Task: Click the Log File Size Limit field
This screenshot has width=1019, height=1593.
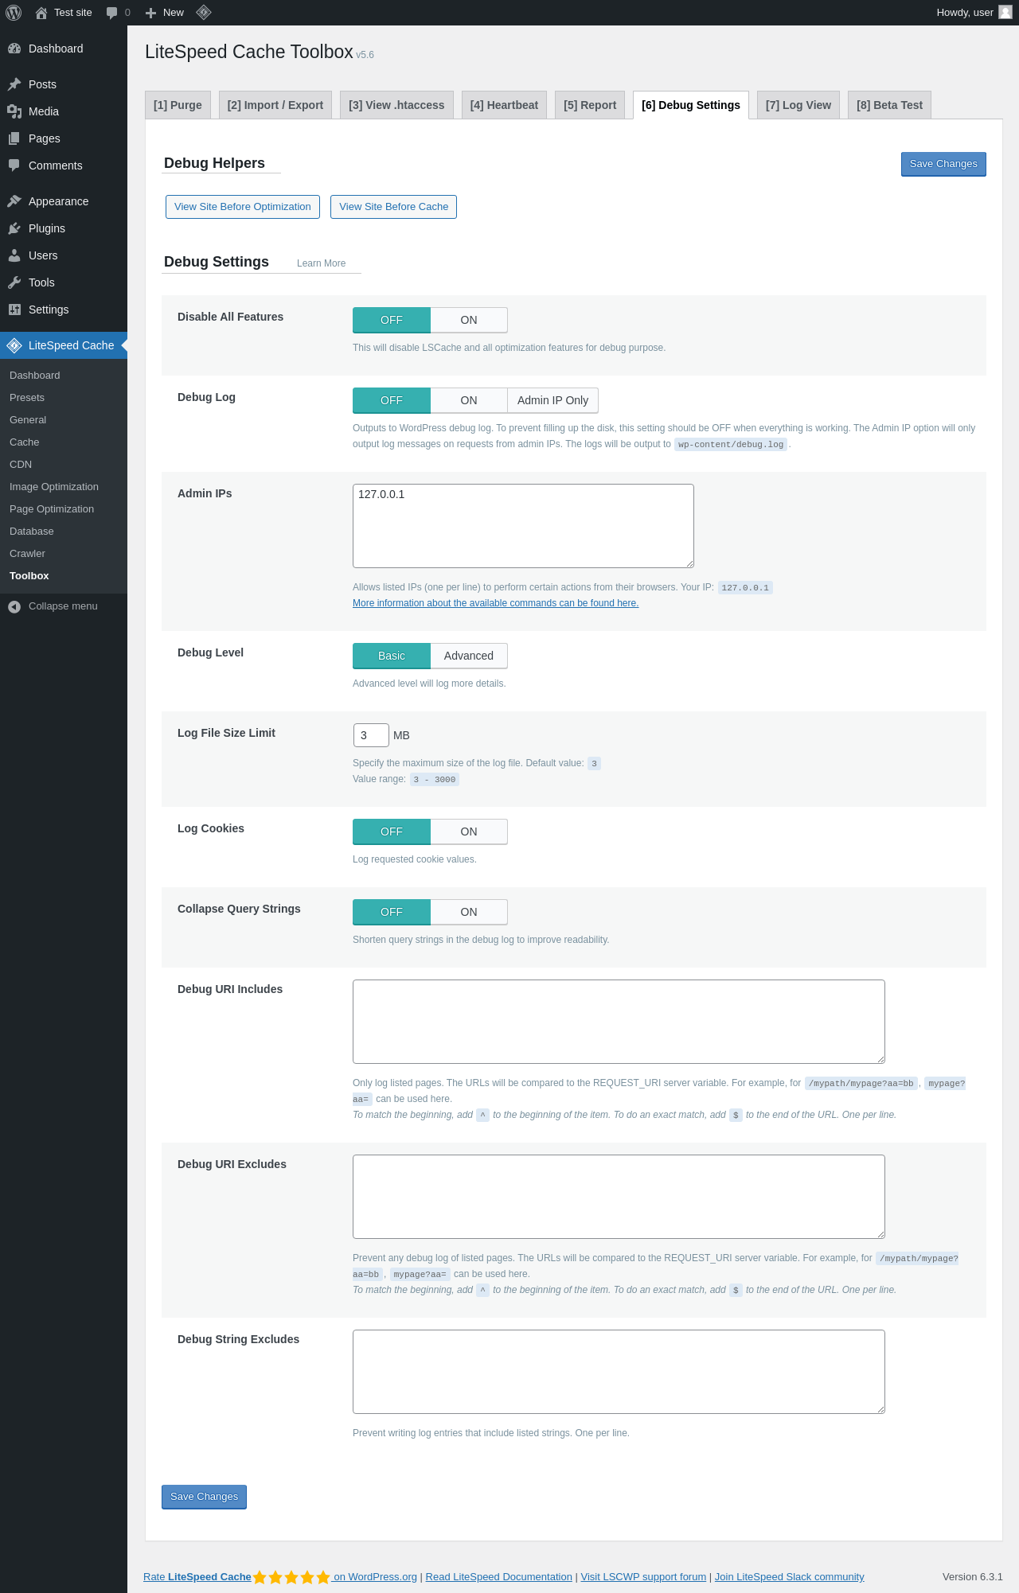Action: pos(371,735)
